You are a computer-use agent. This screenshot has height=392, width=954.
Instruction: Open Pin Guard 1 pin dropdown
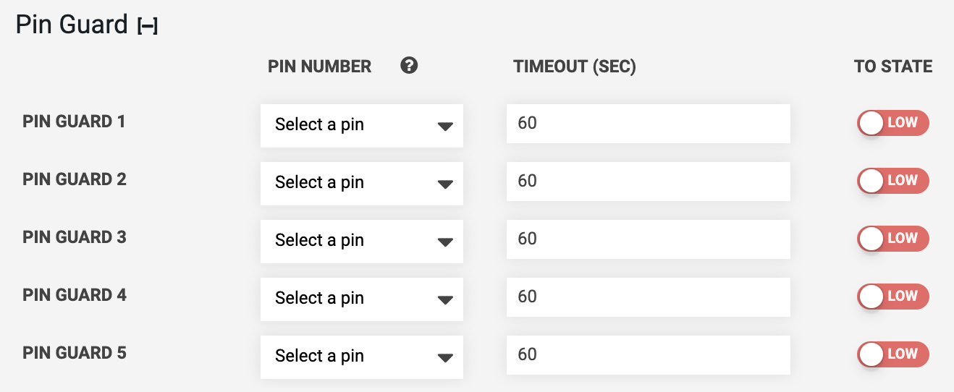362,125
